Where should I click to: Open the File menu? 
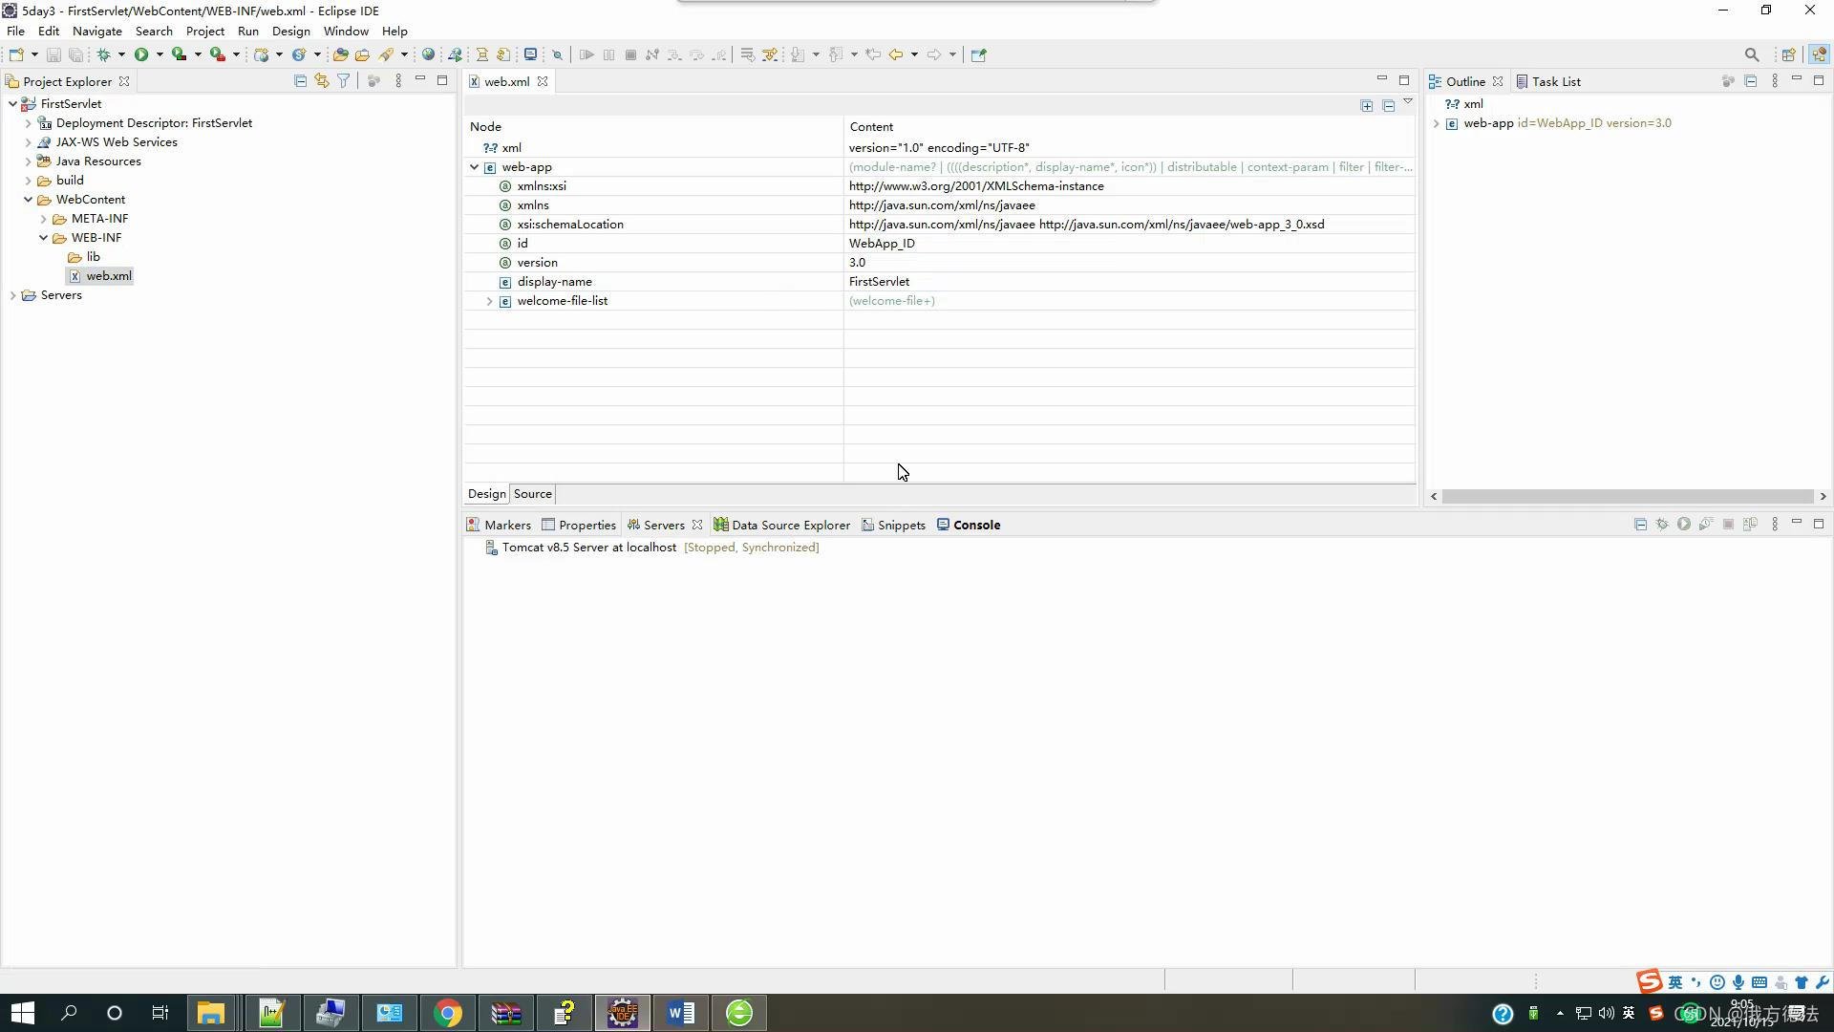coord(15,31)
